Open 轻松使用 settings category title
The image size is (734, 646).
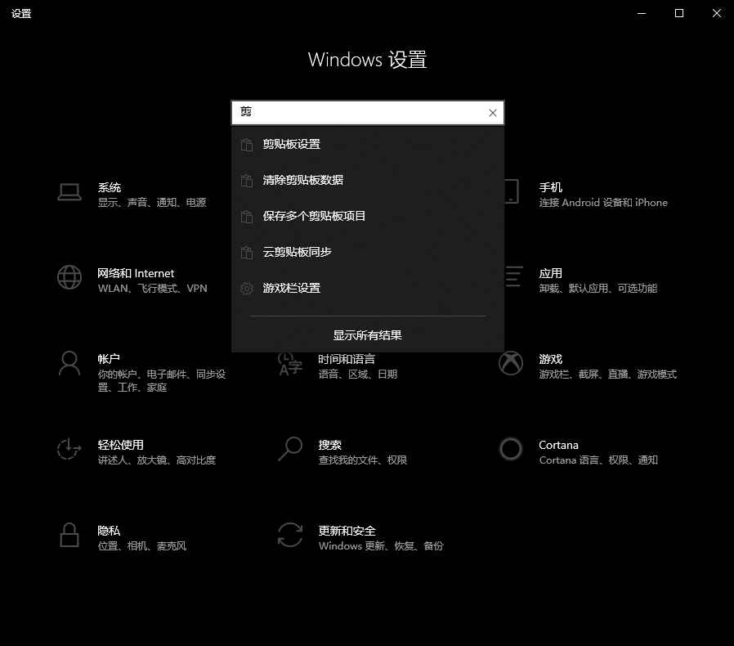coord(120,445)
